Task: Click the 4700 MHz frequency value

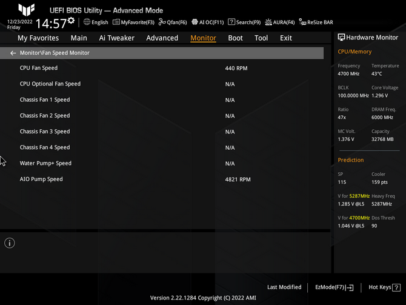Action: click(348, 74)
